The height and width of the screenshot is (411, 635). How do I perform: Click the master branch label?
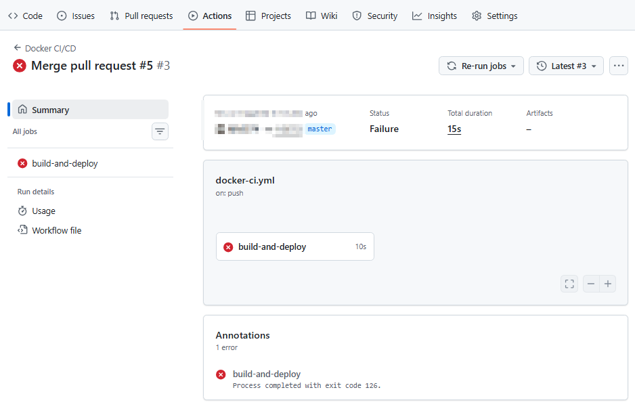(320, 129)
